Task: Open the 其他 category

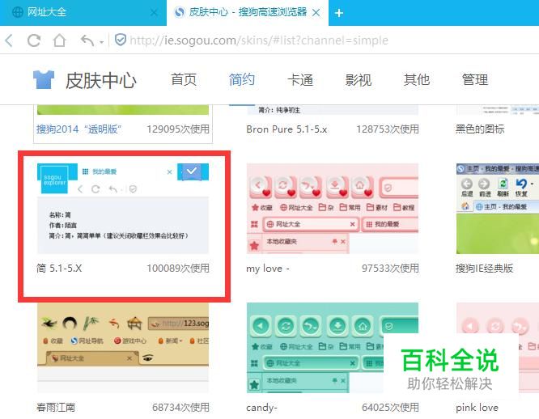Action: click(417, 80)
